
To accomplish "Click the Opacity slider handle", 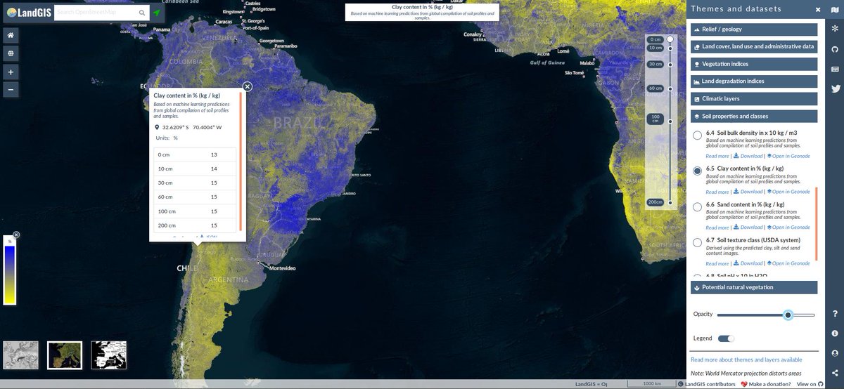I will [x=788, y=315].
